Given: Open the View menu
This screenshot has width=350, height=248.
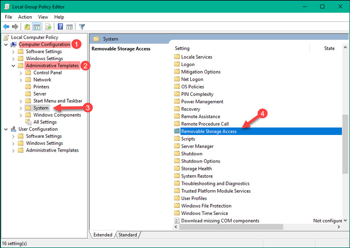Looking at the screenshot, I should coord(43,17).
